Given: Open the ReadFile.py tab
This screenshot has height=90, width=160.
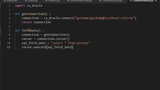Looking at the screenshot, I should (x=53, y=1).
